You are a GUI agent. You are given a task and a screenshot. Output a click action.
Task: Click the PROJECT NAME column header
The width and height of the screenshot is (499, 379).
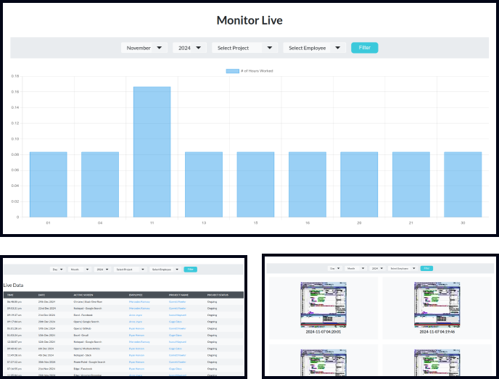point(178,295)
